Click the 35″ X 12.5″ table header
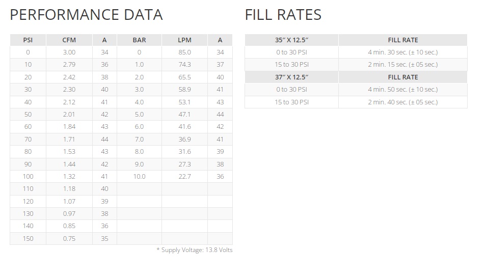Image resolution: width=486 pixels, height=278 pixels. point(291,40)
